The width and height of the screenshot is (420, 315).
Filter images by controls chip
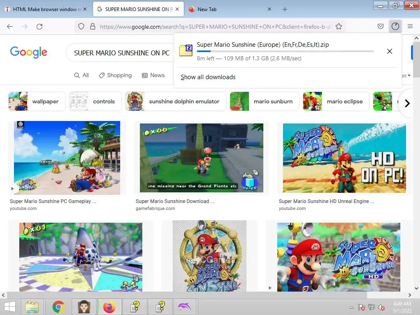coord(95,102)
